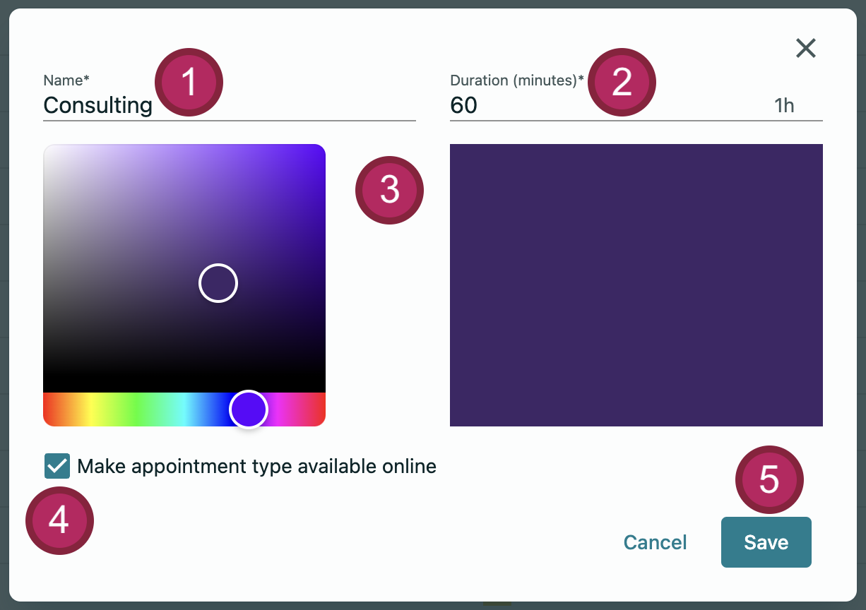Image resolution: width=866 pixels, height=610 pixels.
Task: Click the circular handle in the saturation picker
Action: 218,283
